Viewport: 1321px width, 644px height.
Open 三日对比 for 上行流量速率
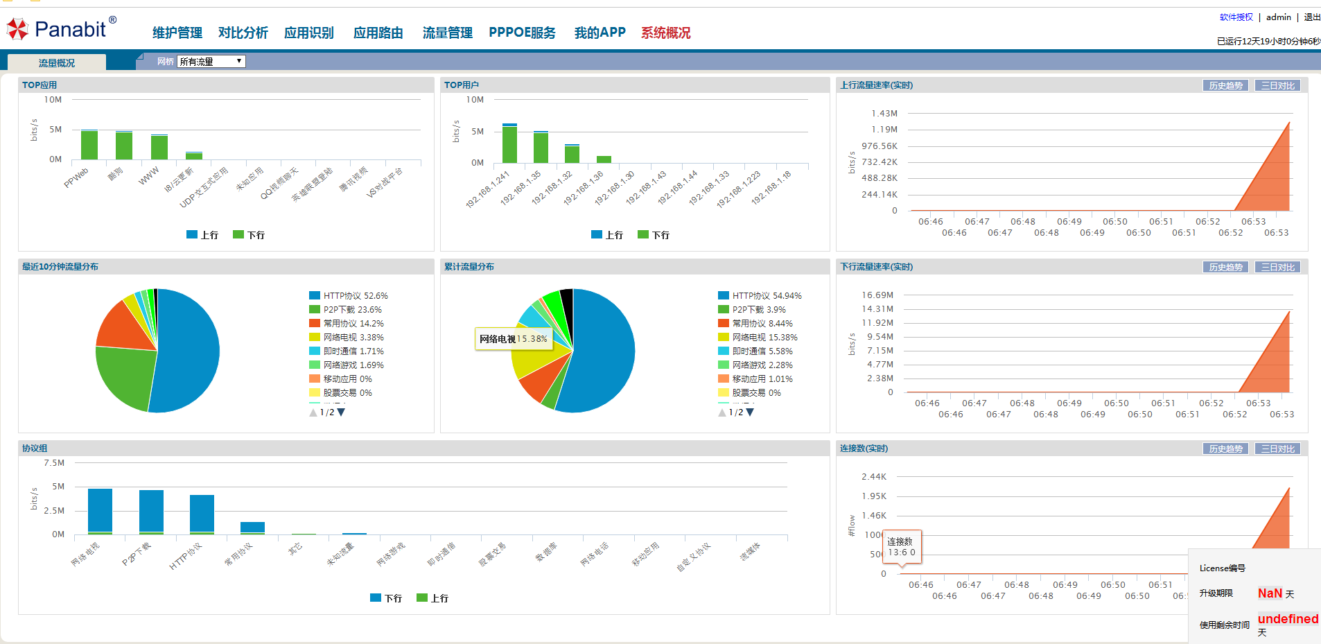click(1277, 85)
